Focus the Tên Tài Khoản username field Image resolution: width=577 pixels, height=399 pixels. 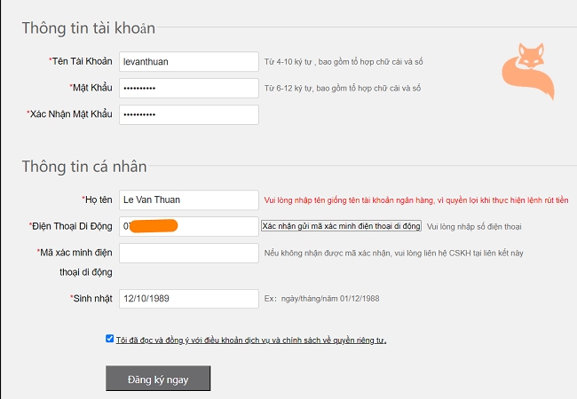189,62
